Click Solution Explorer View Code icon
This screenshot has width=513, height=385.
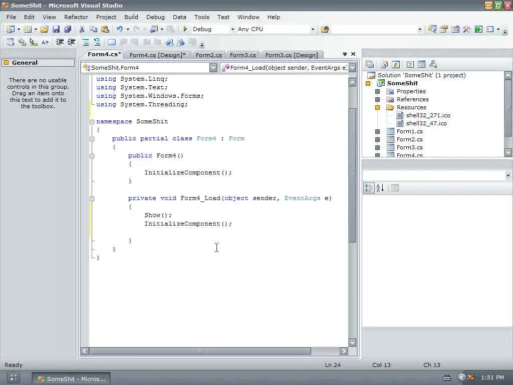[x=410, y=65]
